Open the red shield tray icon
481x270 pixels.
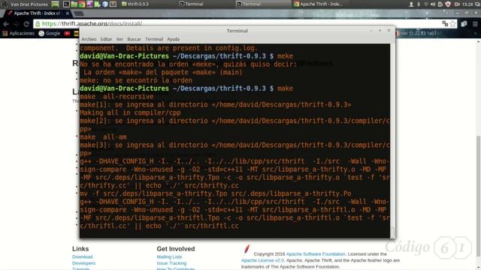[x=448, y=4]
